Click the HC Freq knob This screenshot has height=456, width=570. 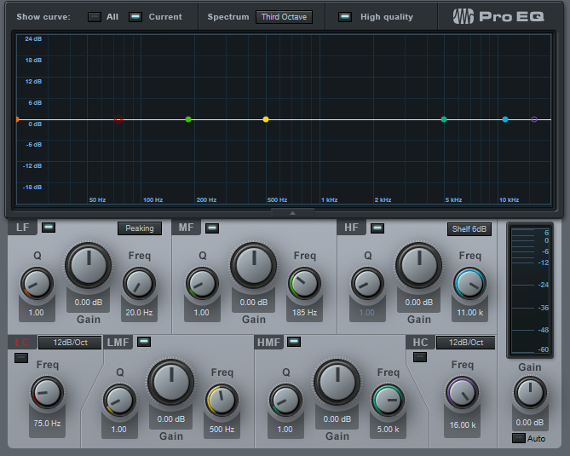(463, 394)
